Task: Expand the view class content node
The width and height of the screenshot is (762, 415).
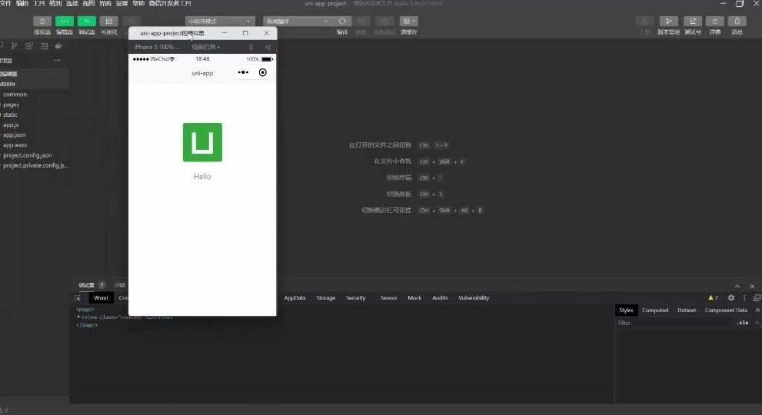Action: click(x=78, y=317)
